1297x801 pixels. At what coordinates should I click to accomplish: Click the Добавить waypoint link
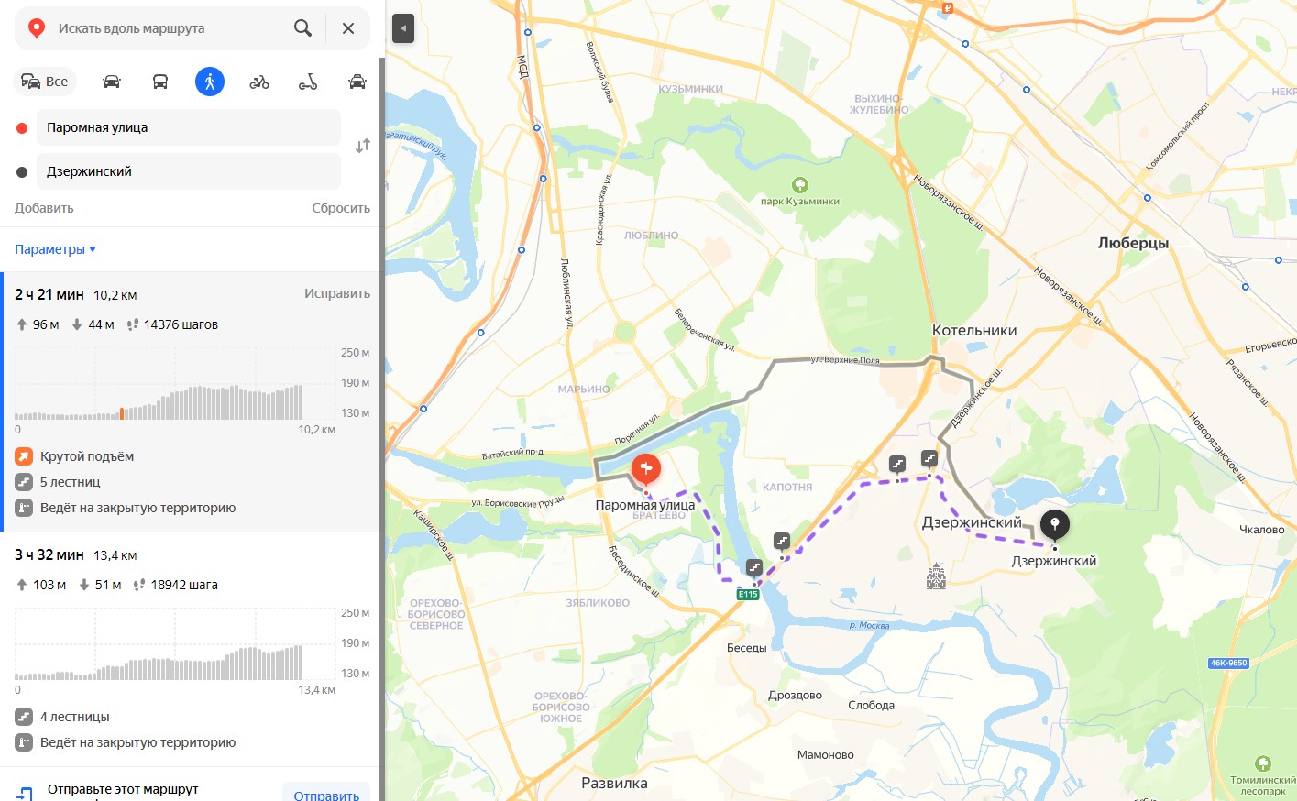click(x=44, y=208)
